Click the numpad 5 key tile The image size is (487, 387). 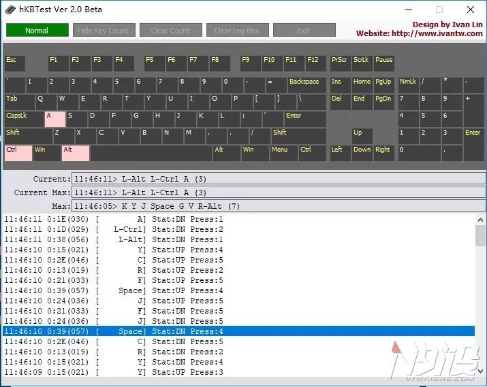[x=430, y=120]
